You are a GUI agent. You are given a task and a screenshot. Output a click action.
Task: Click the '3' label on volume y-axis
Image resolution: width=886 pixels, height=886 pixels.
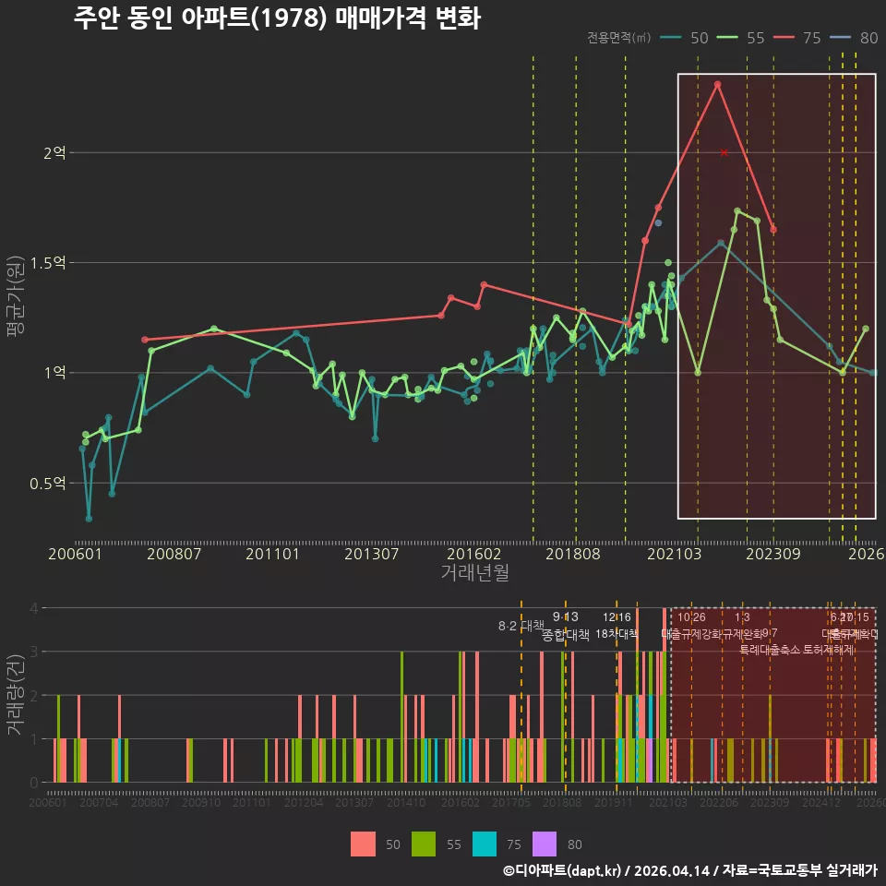tap(34, 652)
